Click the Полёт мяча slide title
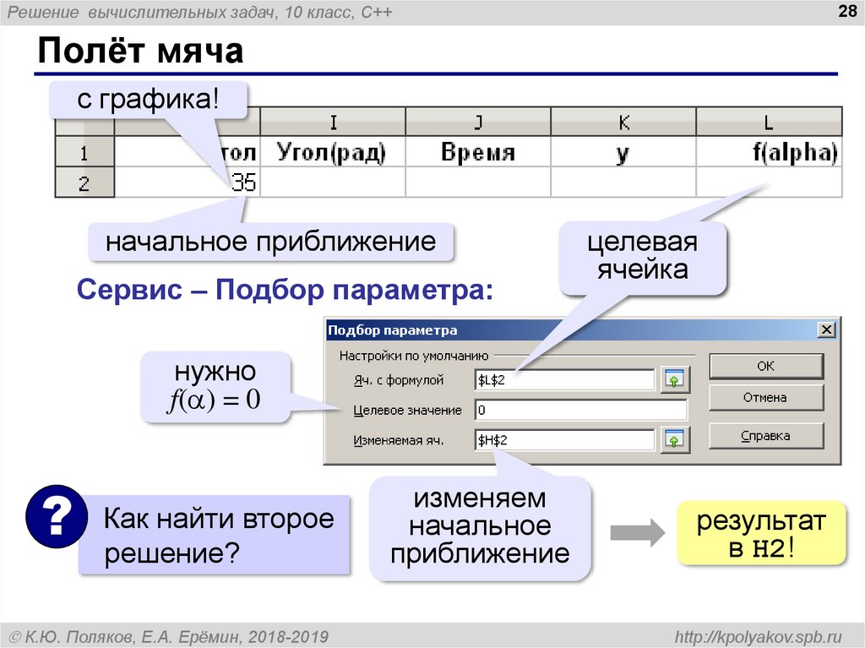Viewport: 865px width, 648px height. coord(141,51)
